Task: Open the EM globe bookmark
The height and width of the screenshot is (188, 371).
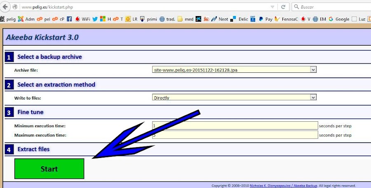Action: point(319,19)
